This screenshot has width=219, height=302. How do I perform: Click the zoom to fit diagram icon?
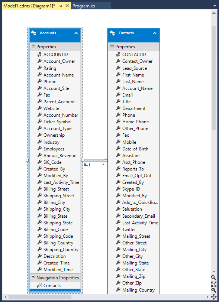tap(213, 284)
